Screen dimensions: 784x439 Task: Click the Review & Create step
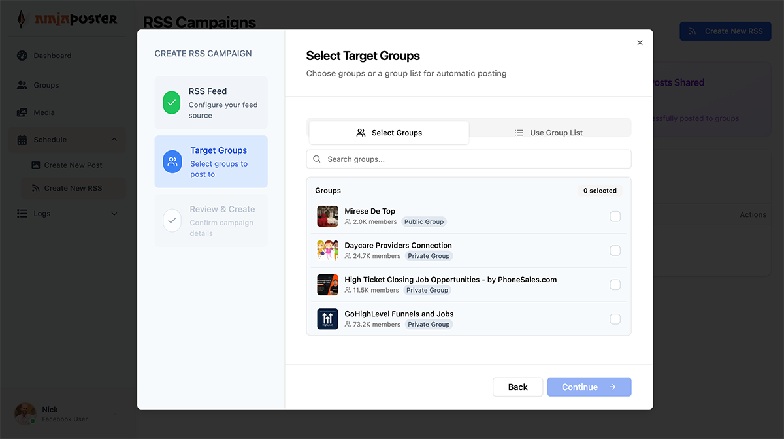(x=211, y=221)
